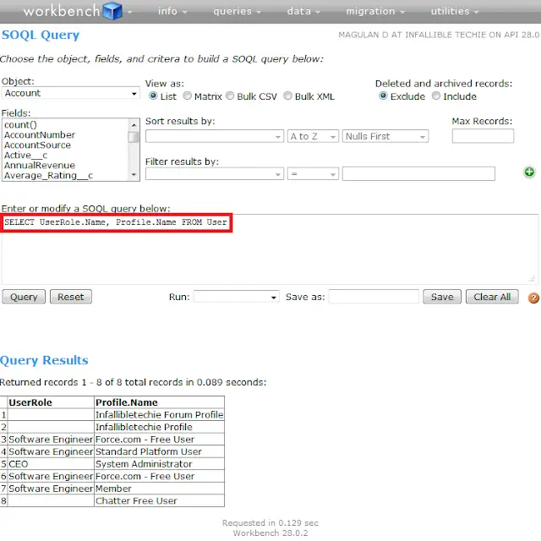This screenshot has height=541, width=541.
Task: Open the queries menu
Action: [x=237, y=11]
